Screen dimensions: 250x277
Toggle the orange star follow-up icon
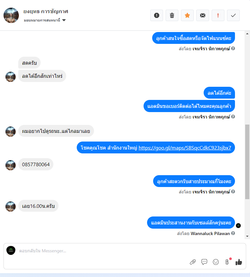tap(187, 15)
